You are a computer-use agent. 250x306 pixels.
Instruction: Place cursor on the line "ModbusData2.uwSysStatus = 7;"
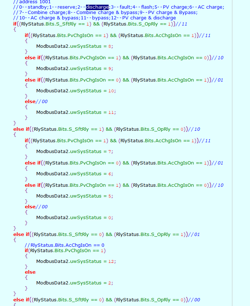(x=75, y=152)
